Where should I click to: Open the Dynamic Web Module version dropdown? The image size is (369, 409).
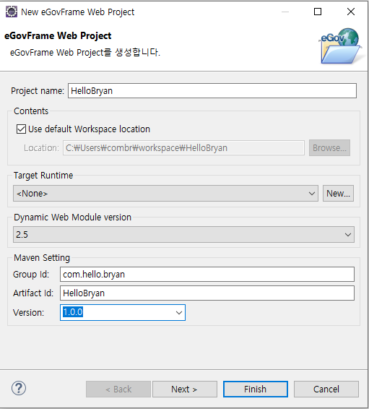(183, 235)
